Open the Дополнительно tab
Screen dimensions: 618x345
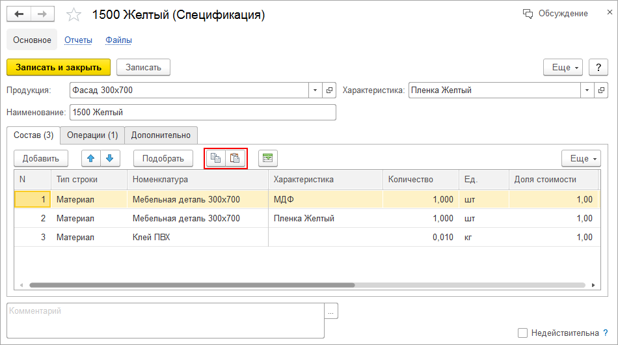[161, 135]
